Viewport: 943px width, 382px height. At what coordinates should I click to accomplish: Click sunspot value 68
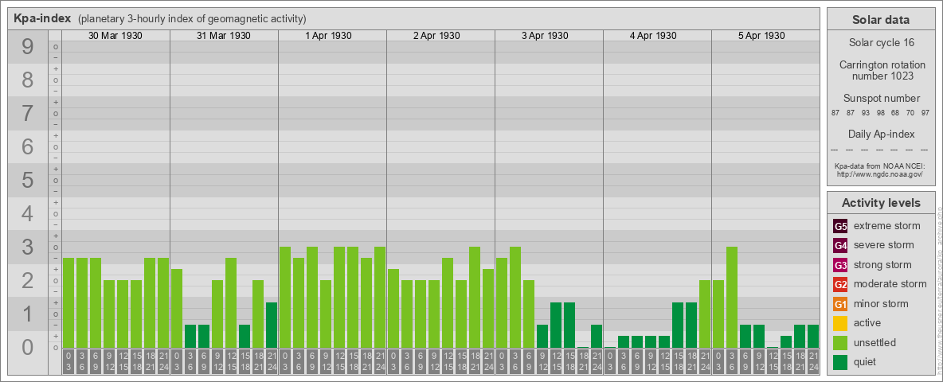pos(895,113)
